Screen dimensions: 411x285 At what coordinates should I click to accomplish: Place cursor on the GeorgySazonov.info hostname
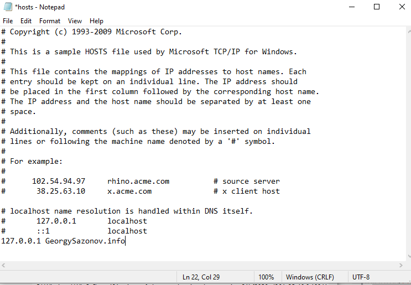click(85, 241)
